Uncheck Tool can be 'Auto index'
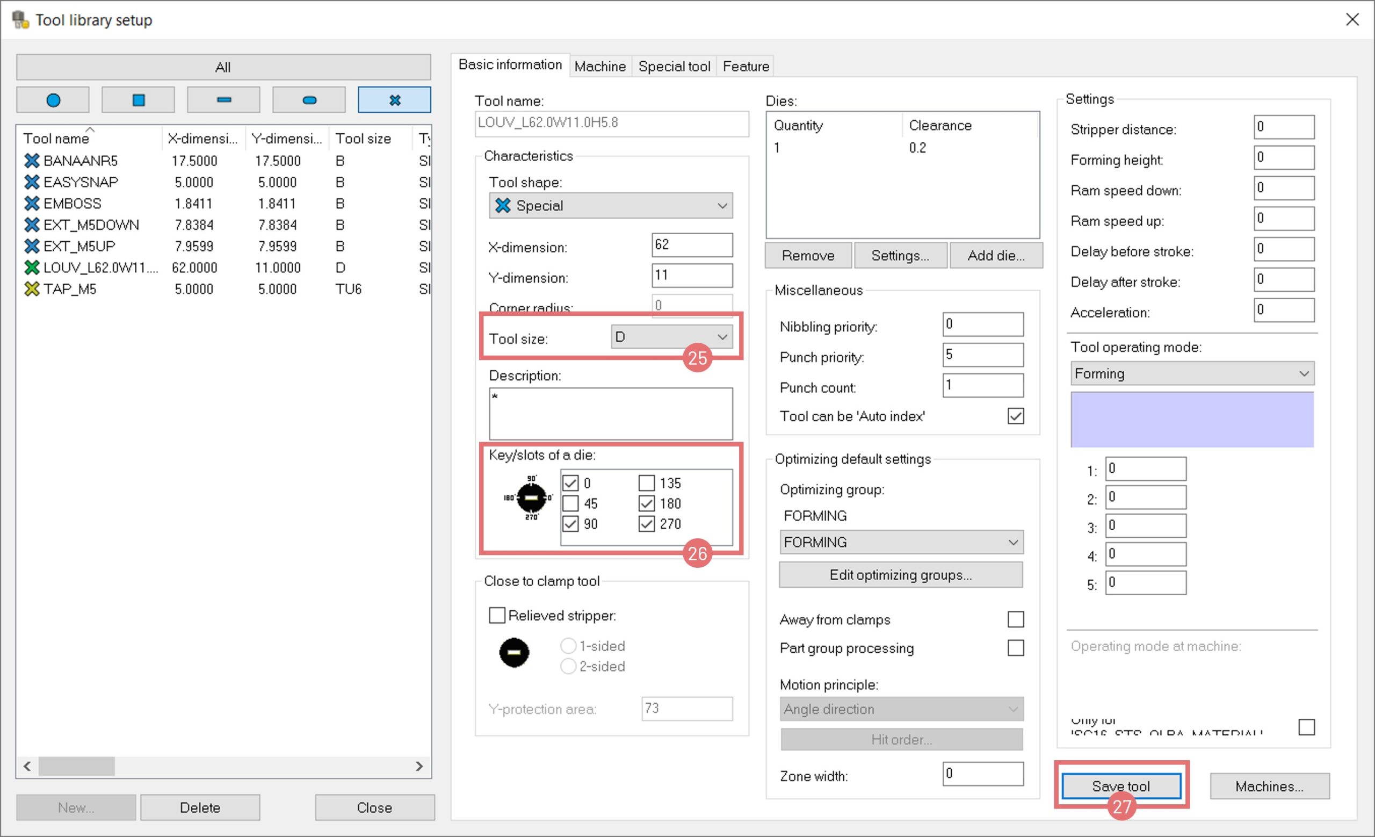 pyautogui.click(x=1015, y=416)
